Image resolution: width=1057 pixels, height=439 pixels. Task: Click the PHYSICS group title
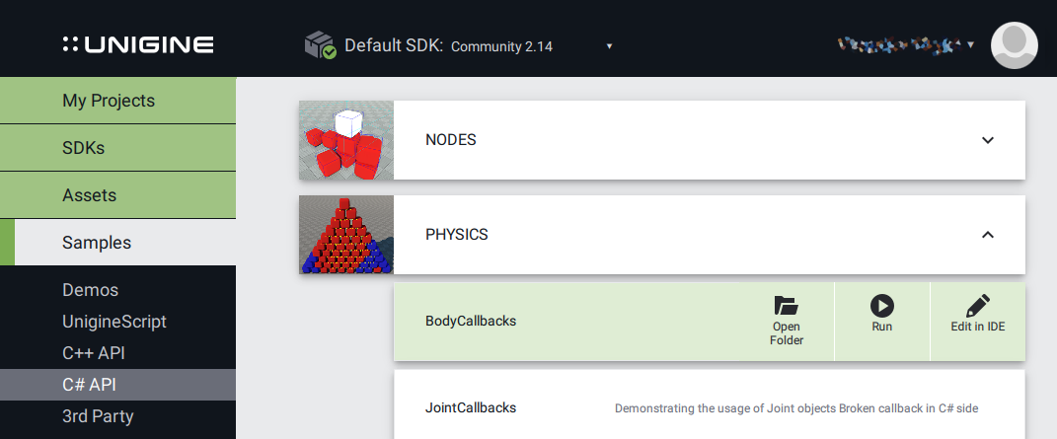point(456,235)
